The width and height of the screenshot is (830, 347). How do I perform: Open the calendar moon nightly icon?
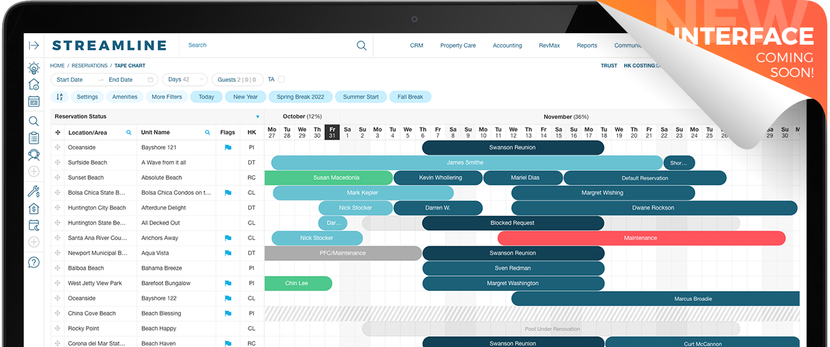pyautogui.click(x=34, y=225)
